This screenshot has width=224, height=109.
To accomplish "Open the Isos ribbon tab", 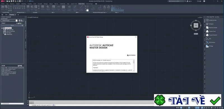I will pos(7,4).
